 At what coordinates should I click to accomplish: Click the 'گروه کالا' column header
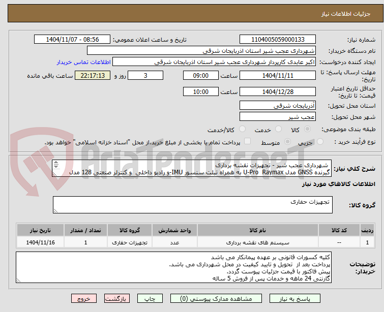[130, 230]
